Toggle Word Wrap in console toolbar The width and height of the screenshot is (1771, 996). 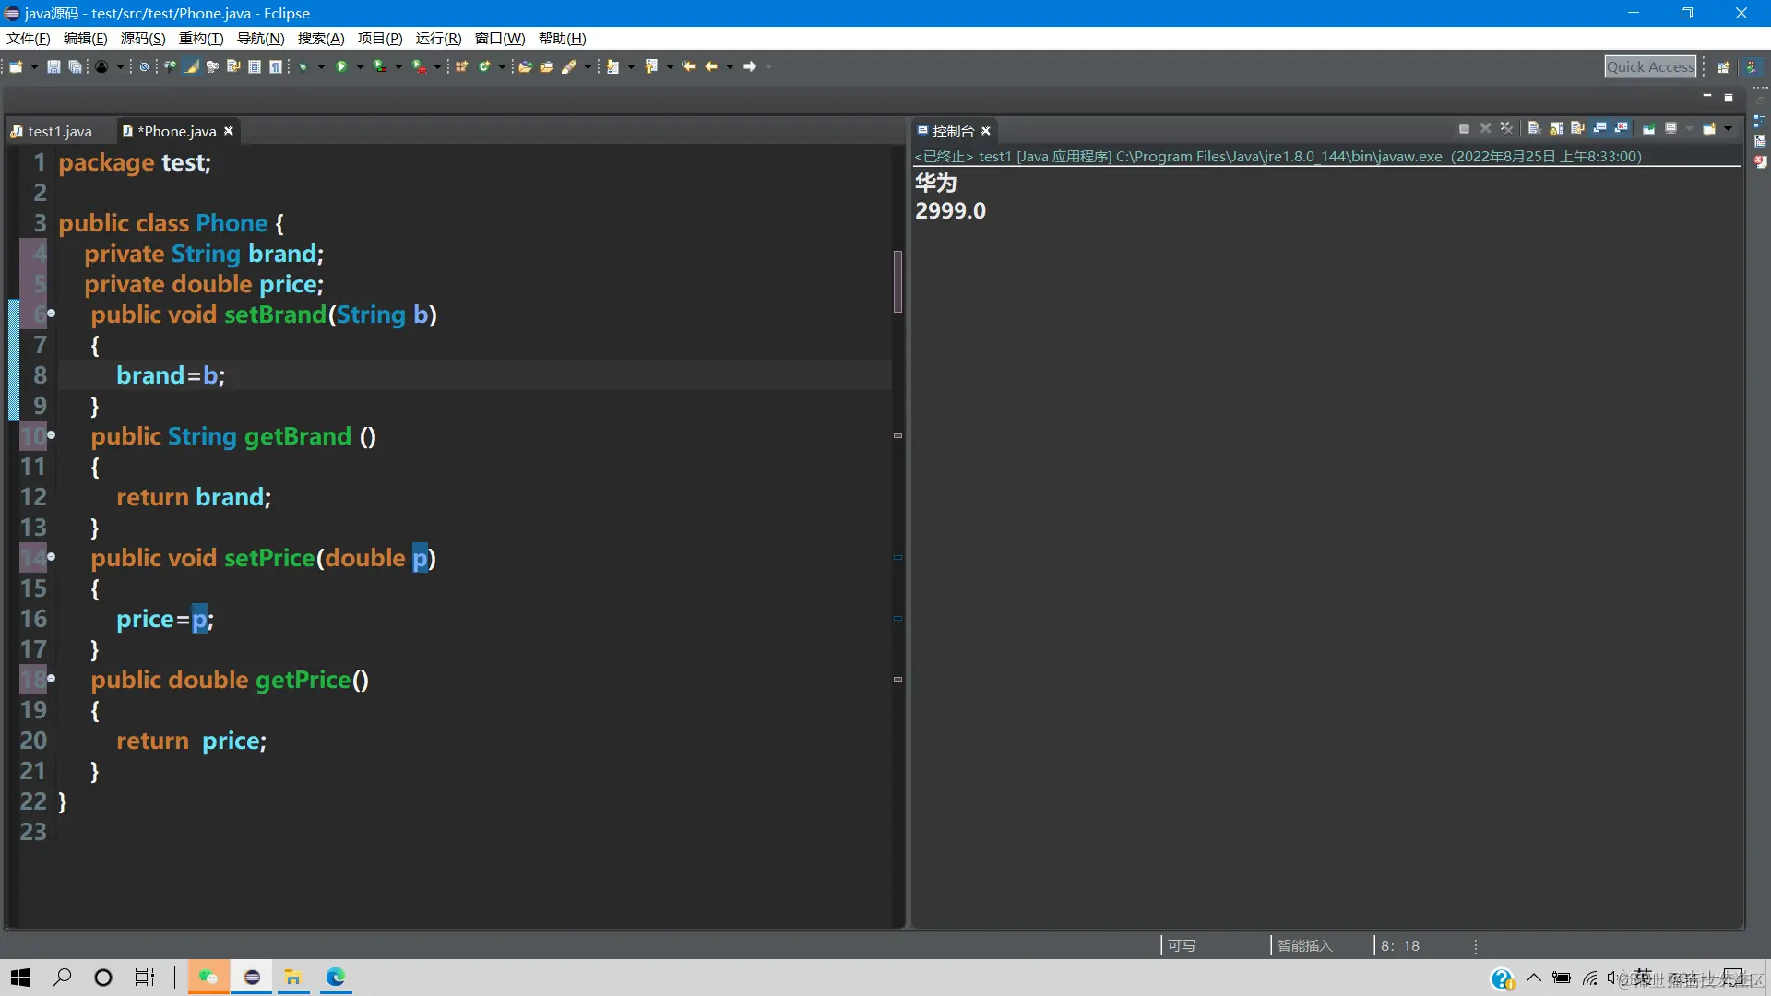[1577, 129]
